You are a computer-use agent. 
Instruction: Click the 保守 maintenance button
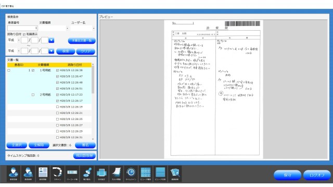[x=287, y=175]
